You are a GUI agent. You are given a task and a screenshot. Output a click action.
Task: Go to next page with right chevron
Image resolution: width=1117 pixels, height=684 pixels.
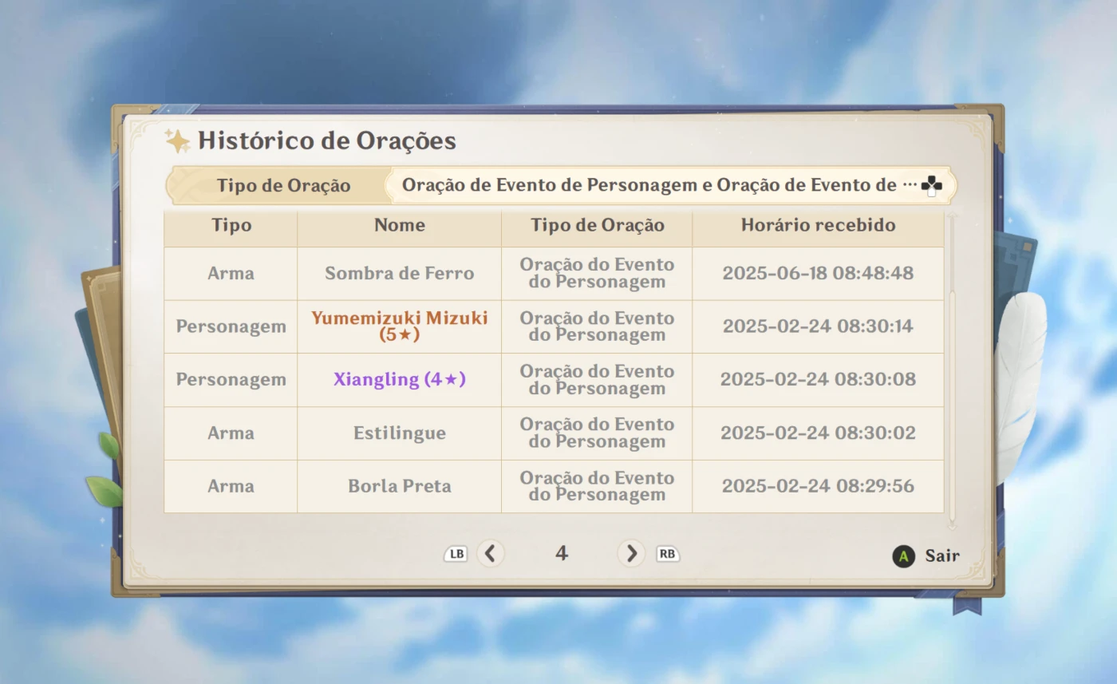tap(631, 553)
